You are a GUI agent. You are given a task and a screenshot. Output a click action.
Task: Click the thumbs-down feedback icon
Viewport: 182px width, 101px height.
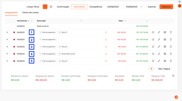point(180,2)
